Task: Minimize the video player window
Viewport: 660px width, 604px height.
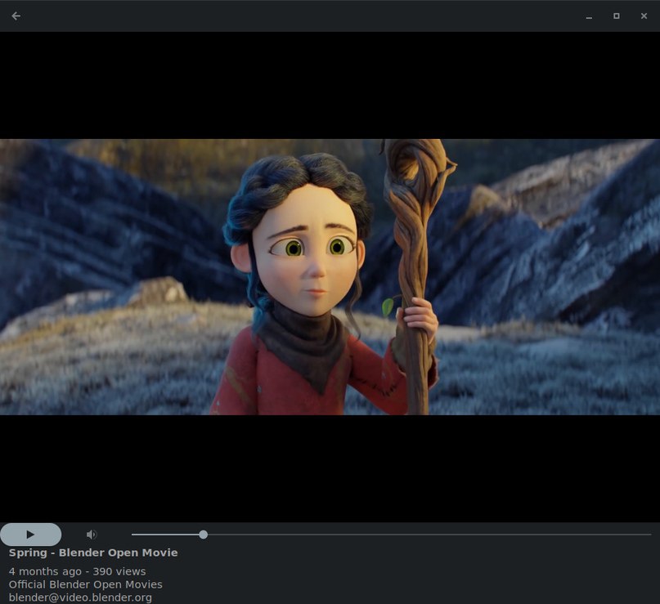Action: (x=589, y=16)
